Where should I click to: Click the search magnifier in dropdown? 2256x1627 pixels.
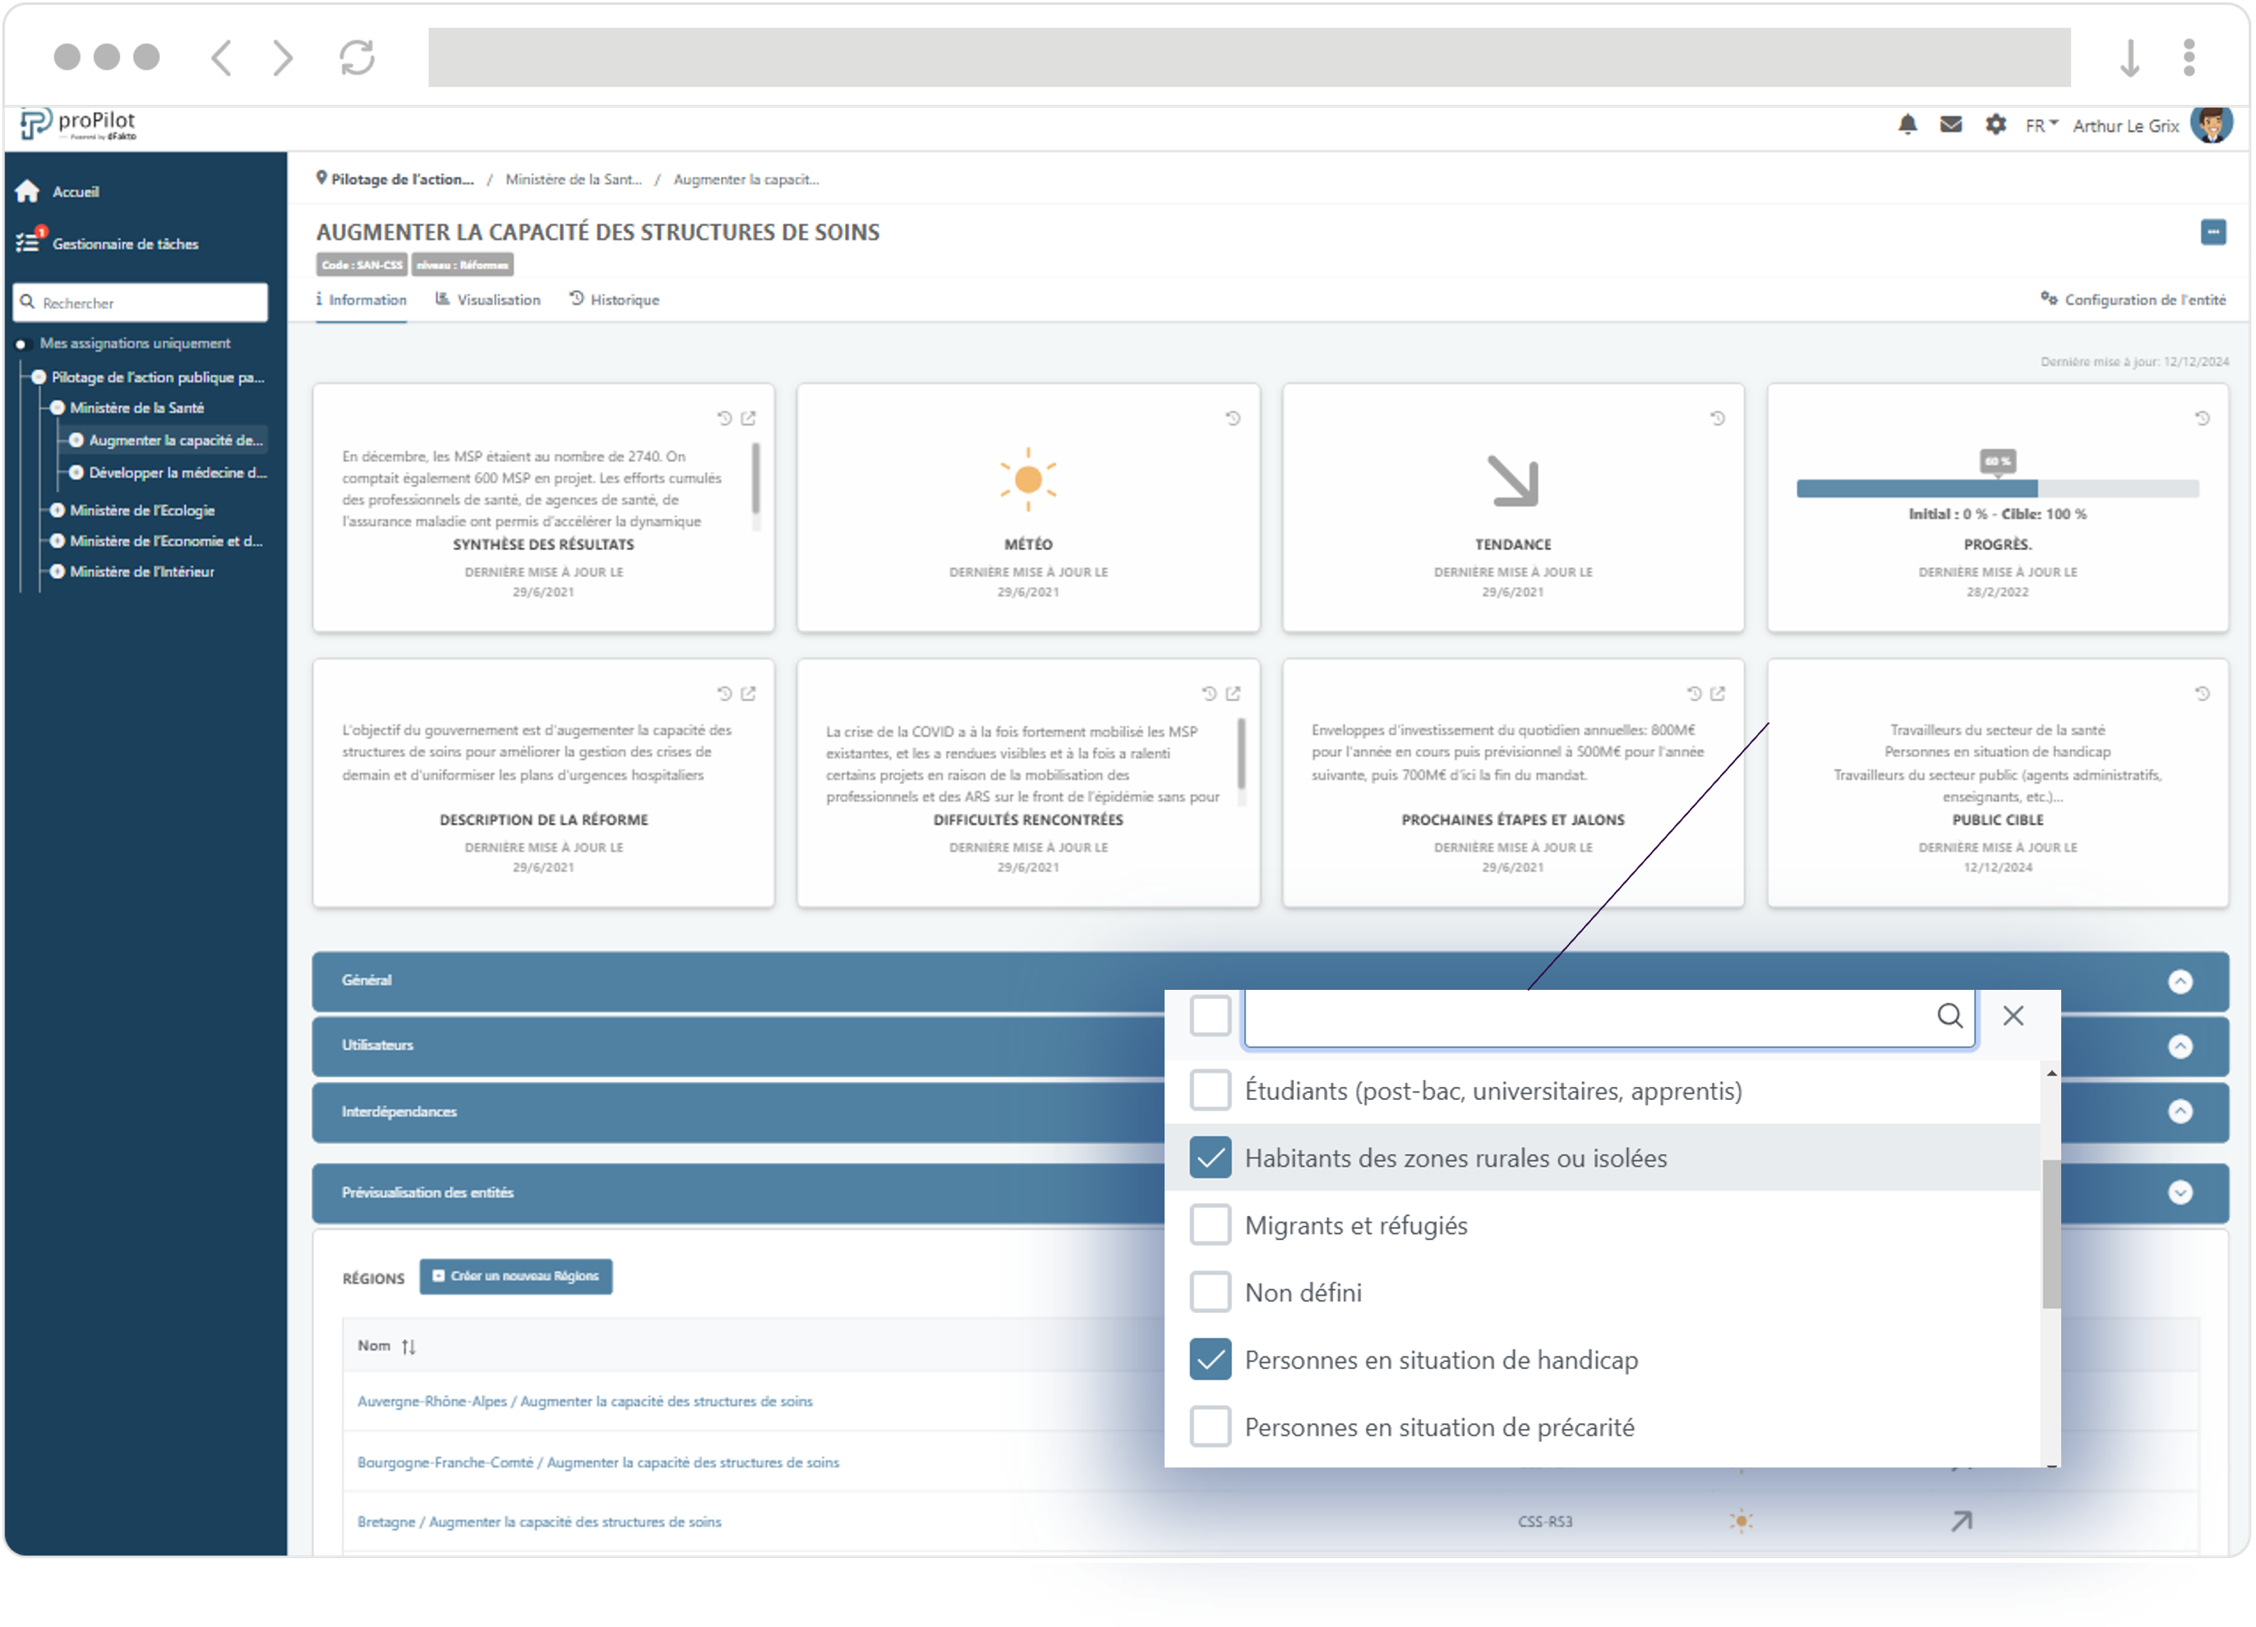[x=1948, y=1018]
